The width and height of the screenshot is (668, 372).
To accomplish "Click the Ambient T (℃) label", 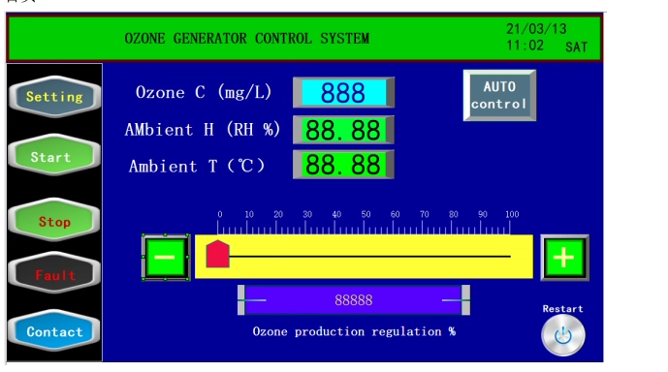I will pyautogui.click(x=197, y=166).
